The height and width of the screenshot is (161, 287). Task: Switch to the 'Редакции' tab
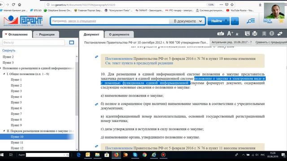point(46,34)
